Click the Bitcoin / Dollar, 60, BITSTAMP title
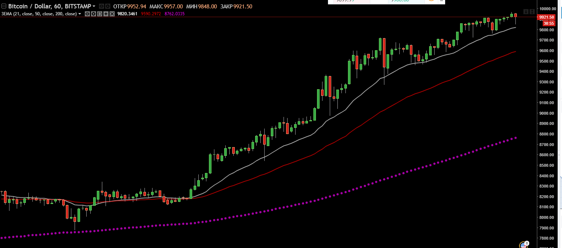 (50, 6)
